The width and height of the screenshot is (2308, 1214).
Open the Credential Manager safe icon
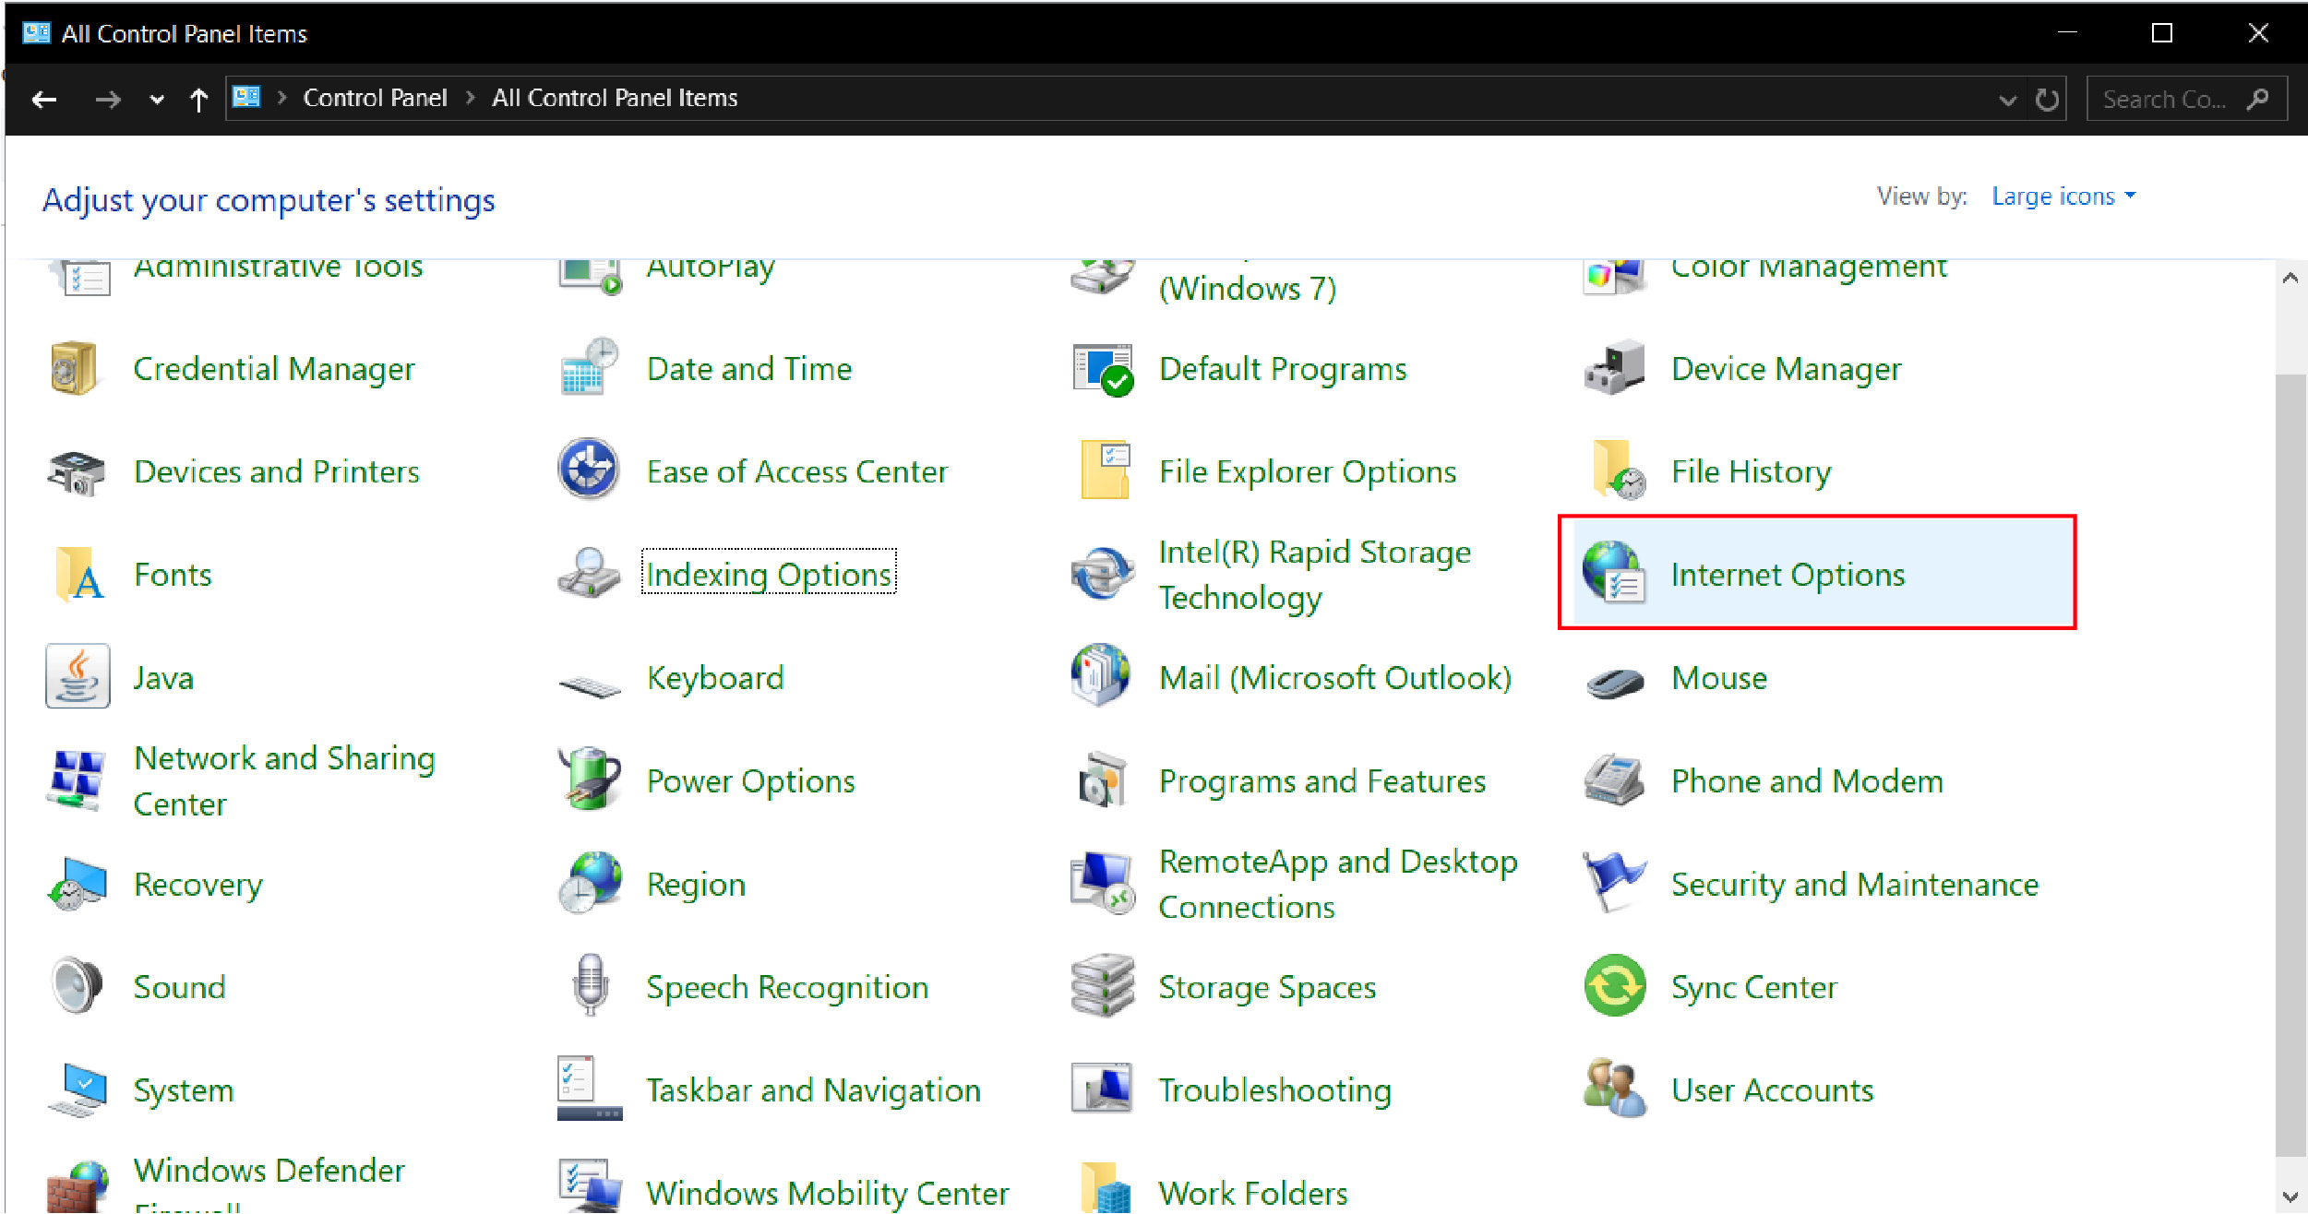point(76,368)
